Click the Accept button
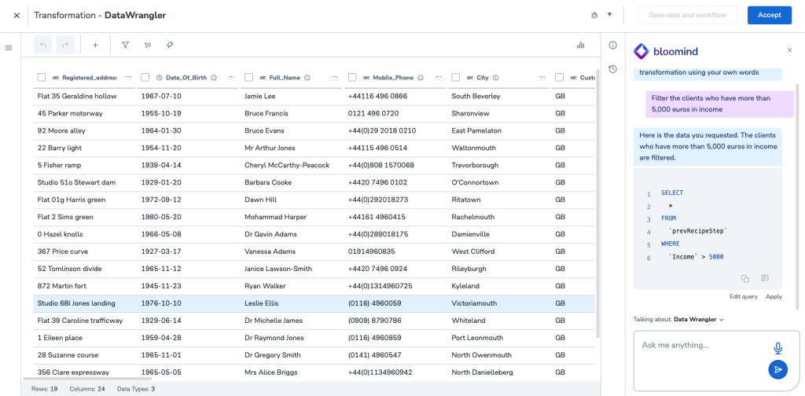The width and height of the screenshot is (805, 396). point(769,15)
